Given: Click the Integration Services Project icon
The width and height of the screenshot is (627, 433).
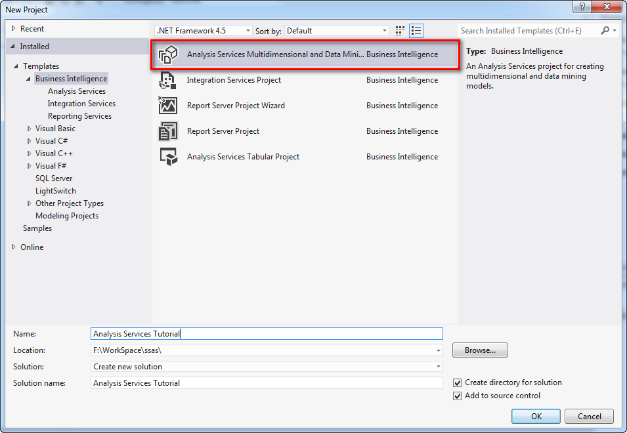Looking at the screenshot, I should point(167,80).
